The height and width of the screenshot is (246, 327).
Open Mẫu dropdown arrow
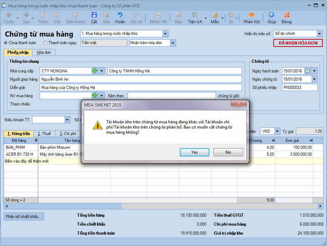pyautogui.click(x=222, y=18)
